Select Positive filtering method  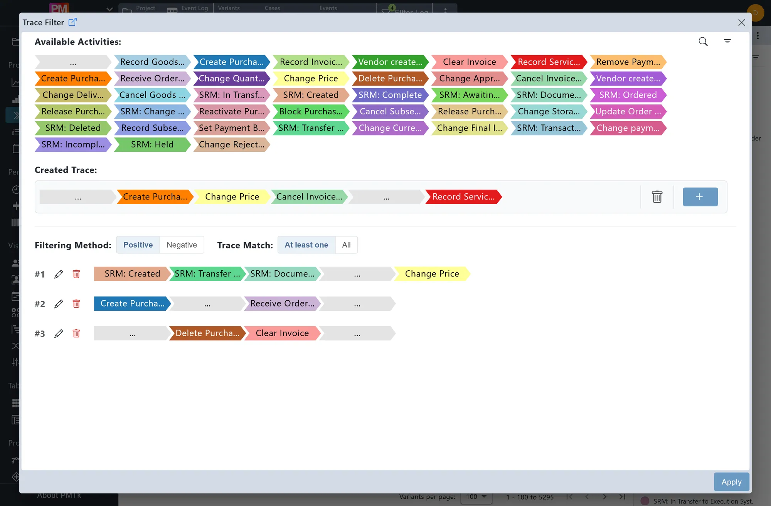pos(138,245)
